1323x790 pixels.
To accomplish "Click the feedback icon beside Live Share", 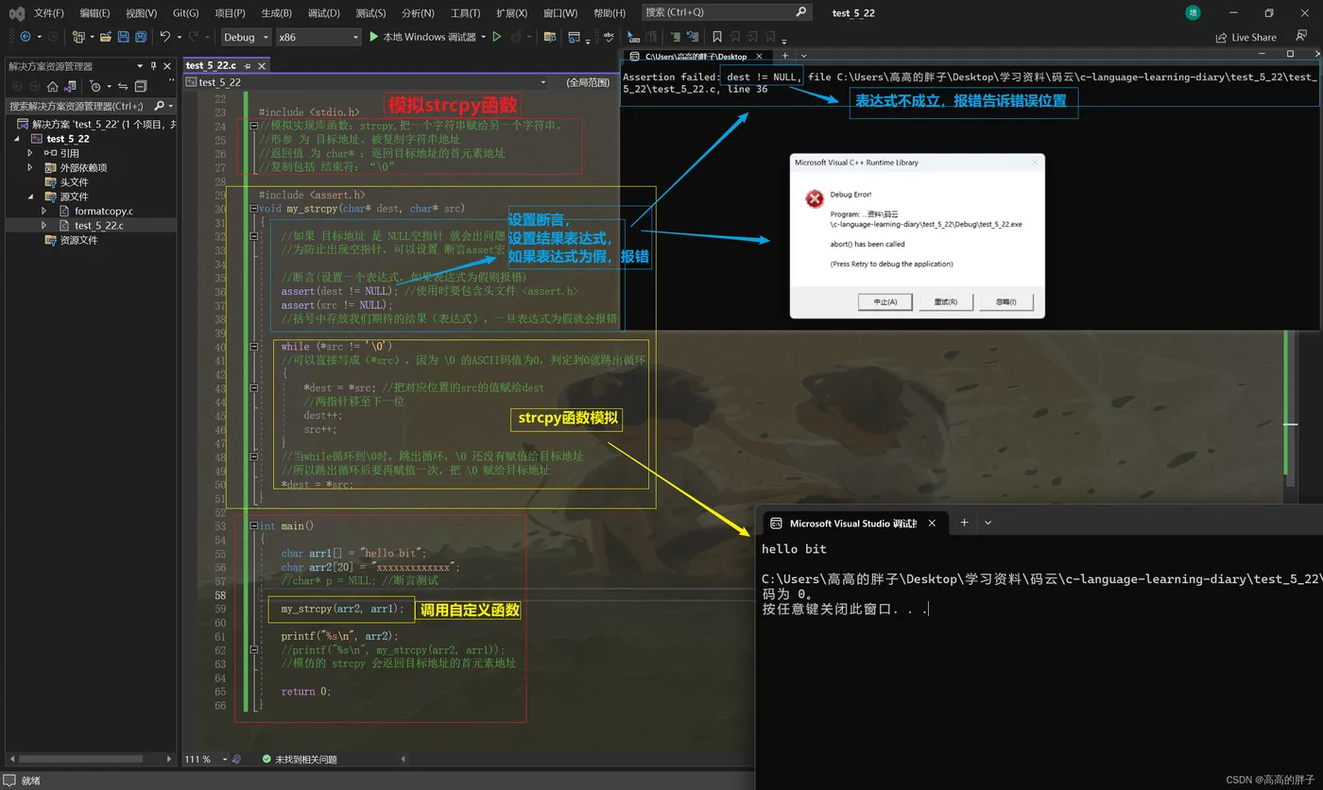I will (1301, 37).
